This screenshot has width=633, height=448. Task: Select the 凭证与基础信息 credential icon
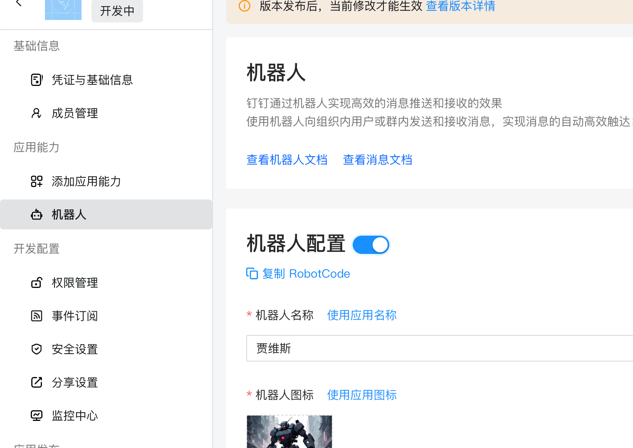(x=37, y=80)
